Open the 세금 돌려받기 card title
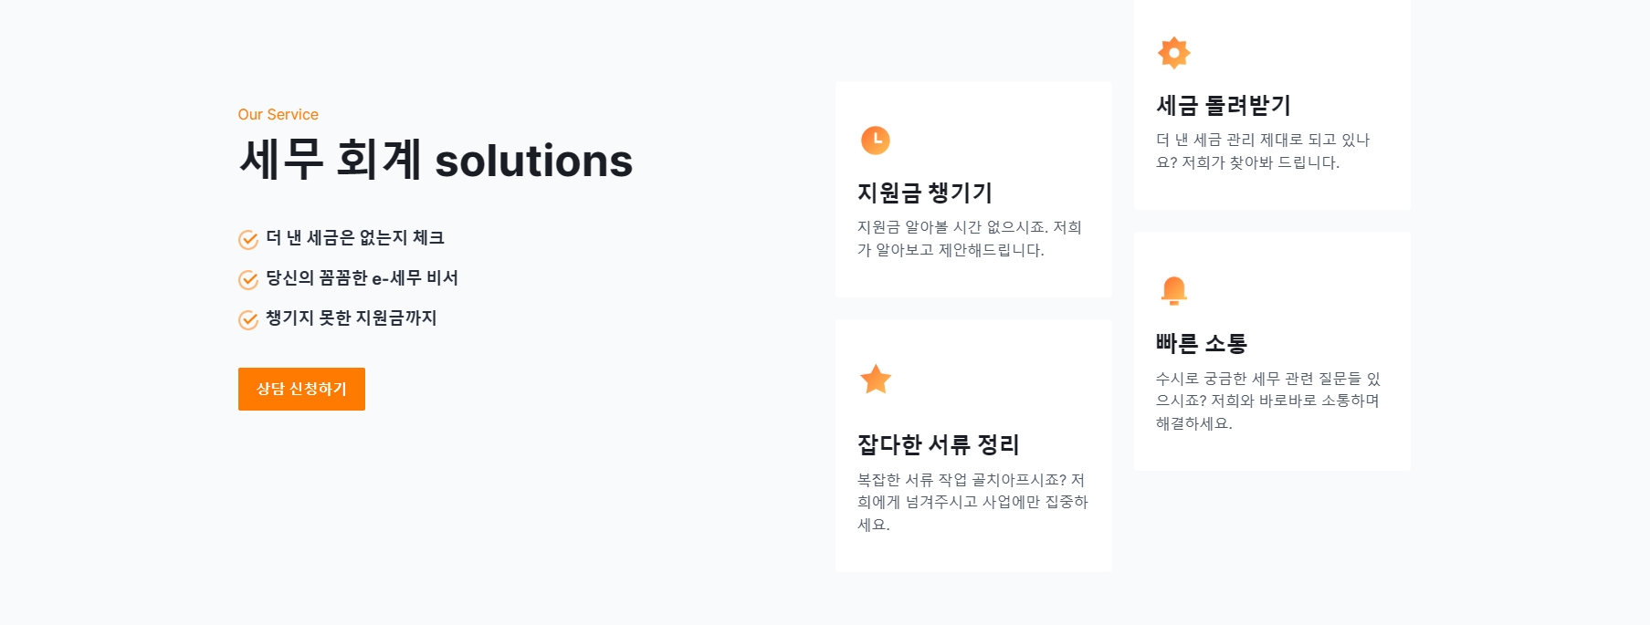The height and width of the screenshot is (625, 1650). pos(1223,105)
